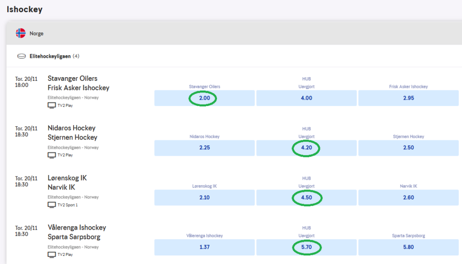
Task: Open the Lørenskog IK vs Narvik IK match
Action: coord(67,182)
